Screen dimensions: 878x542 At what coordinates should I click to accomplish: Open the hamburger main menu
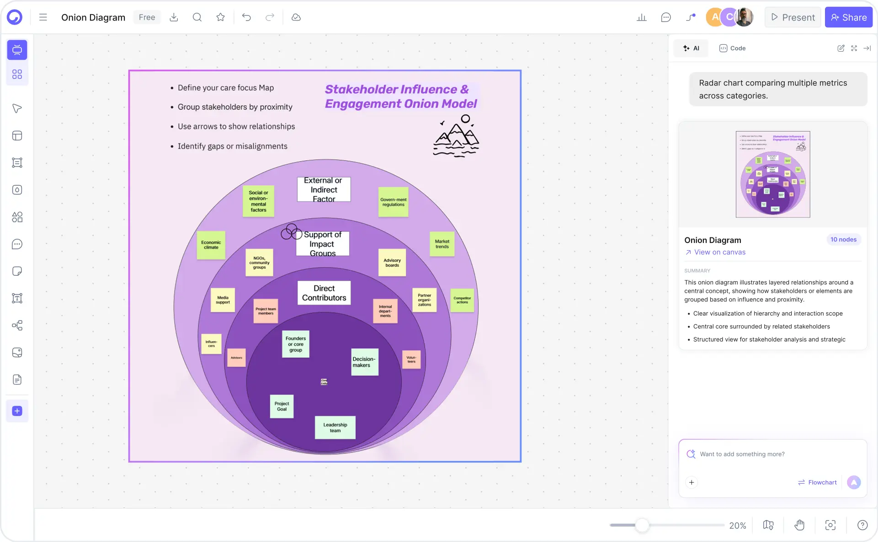43,17
